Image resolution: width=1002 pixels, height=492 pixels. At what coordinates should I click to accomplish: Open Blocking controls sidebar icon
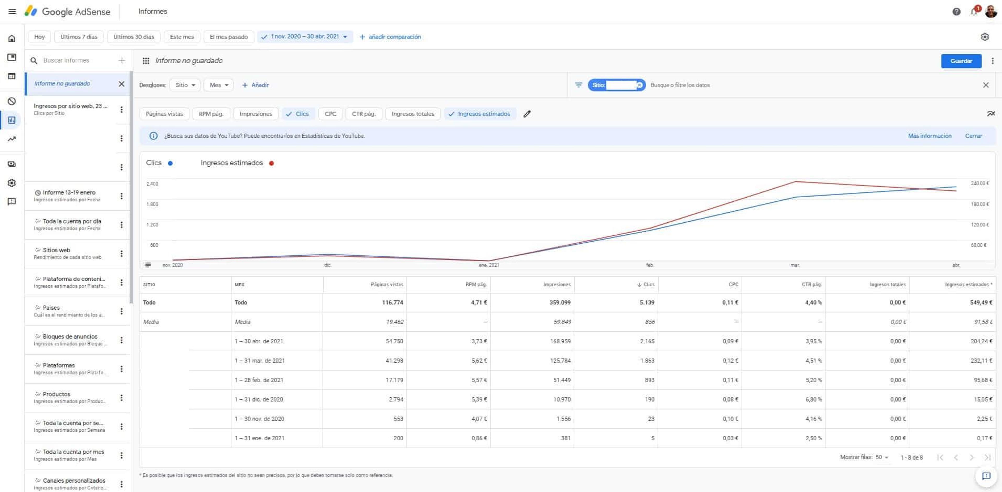(x=12, y=101)
